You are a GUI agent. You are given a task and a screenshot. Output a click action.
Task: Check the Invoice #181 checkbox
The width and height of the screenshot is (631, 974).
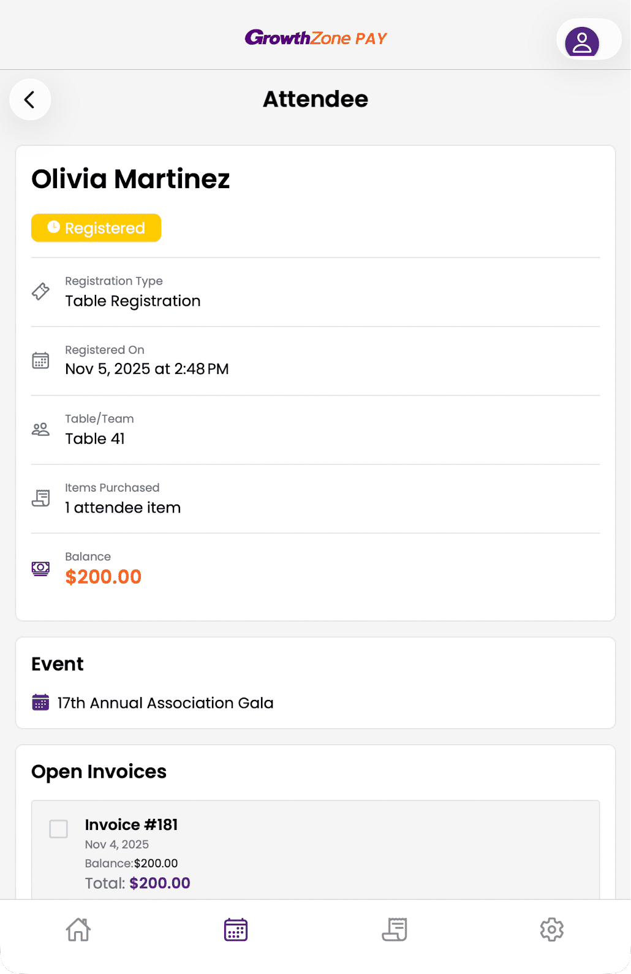click(59, 829)
